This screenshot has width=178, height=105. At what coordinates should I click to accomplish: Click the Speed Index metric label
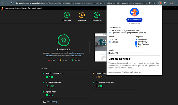(51, 92)
